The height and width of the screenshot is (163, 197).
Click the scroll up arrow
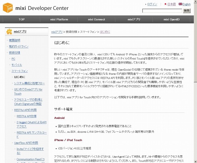[195, 1]
